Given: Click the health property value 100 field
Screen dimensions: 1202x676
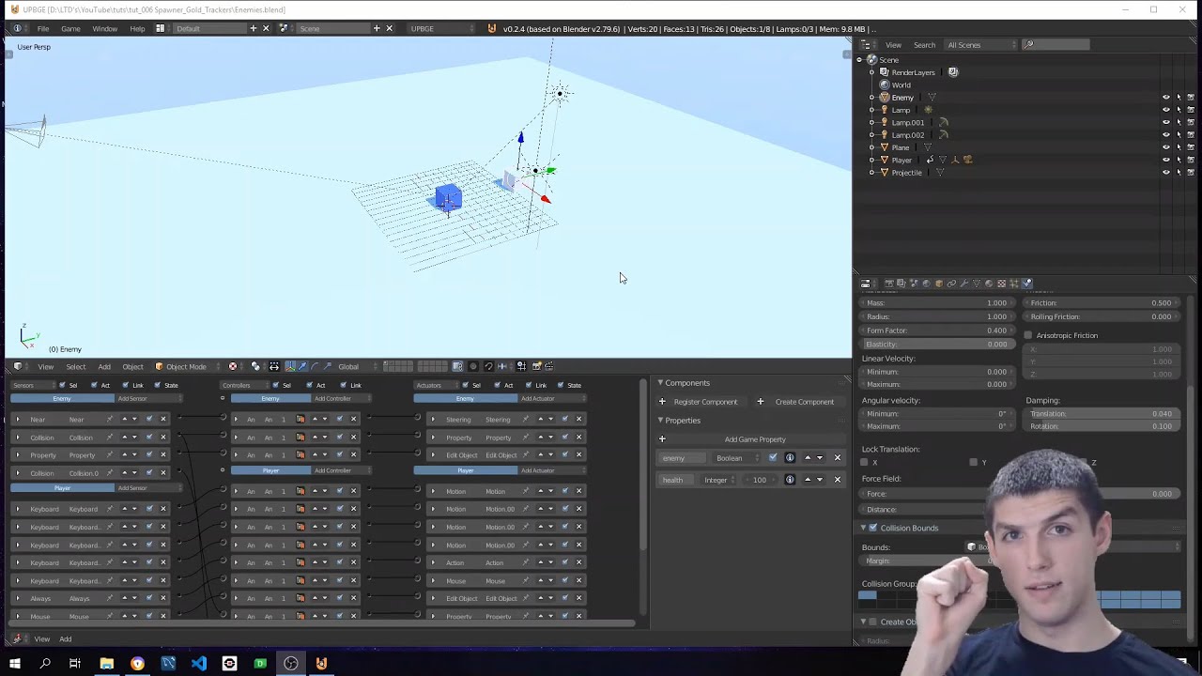Looking at the screenshot, I should click(758, 480).
